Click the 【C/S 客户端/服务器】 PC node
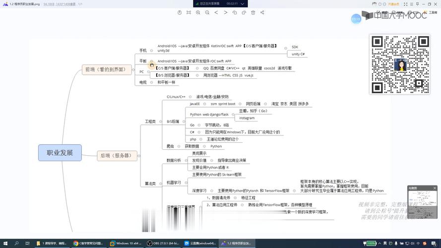This screenshot has height=248, width=441. 173,68
